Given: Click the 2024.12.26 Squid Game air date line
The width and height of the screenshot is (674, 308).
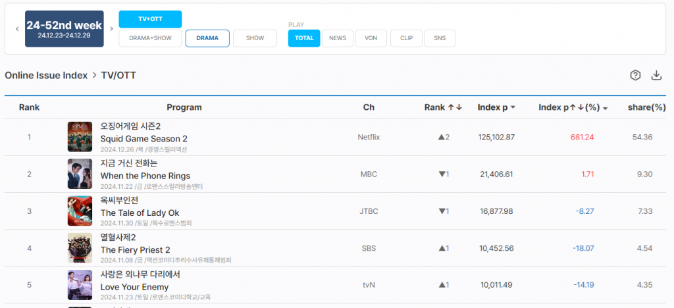Looking at the screenshot, I should click(143, 149).
